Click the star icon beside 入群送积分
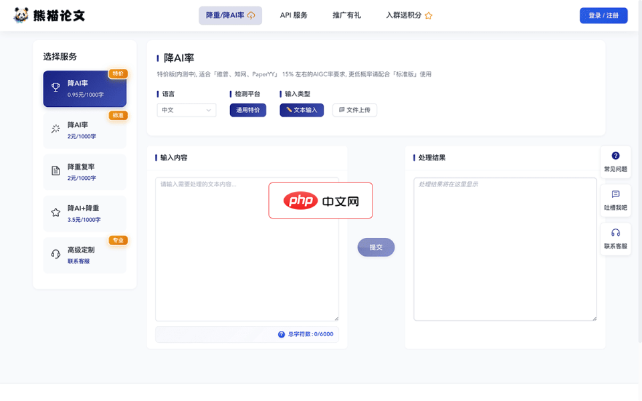 (428, 16)
